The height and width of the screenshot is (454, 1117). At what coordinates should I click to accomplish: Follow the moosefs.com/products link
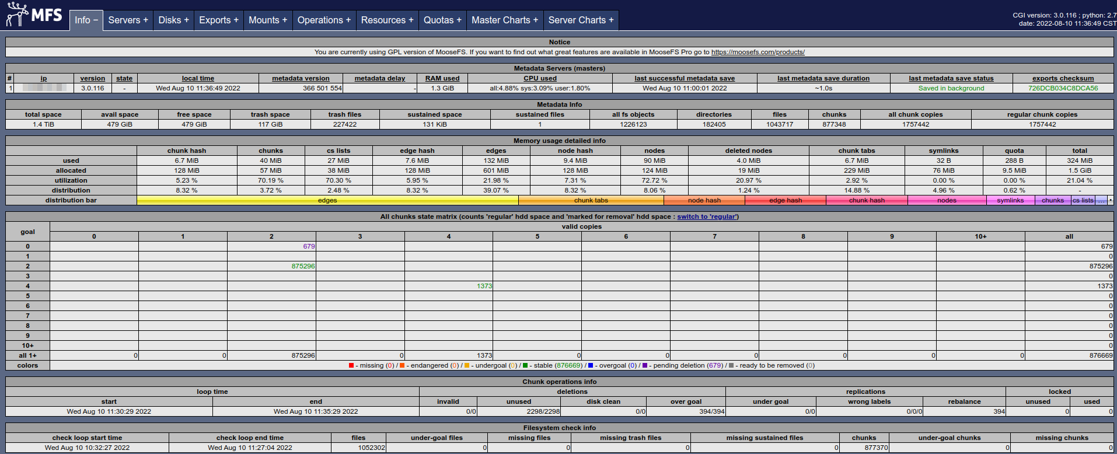pyautogui.click(x=758, y=52)
